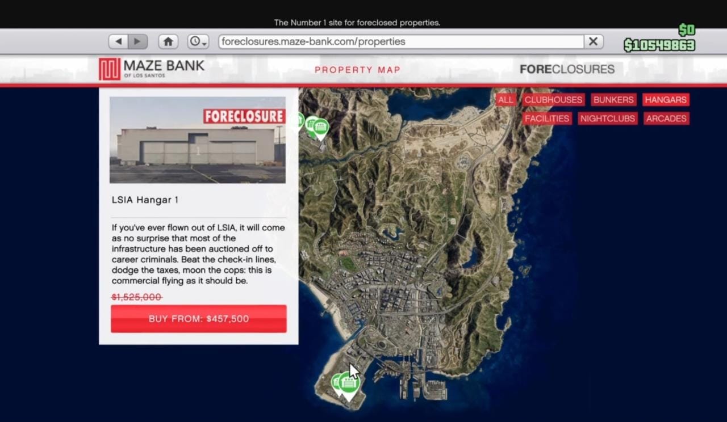Select the frontmost hangar marker at Fort Zancudo
This screenshot has width=727, height=422.
[x=321, y=129]
